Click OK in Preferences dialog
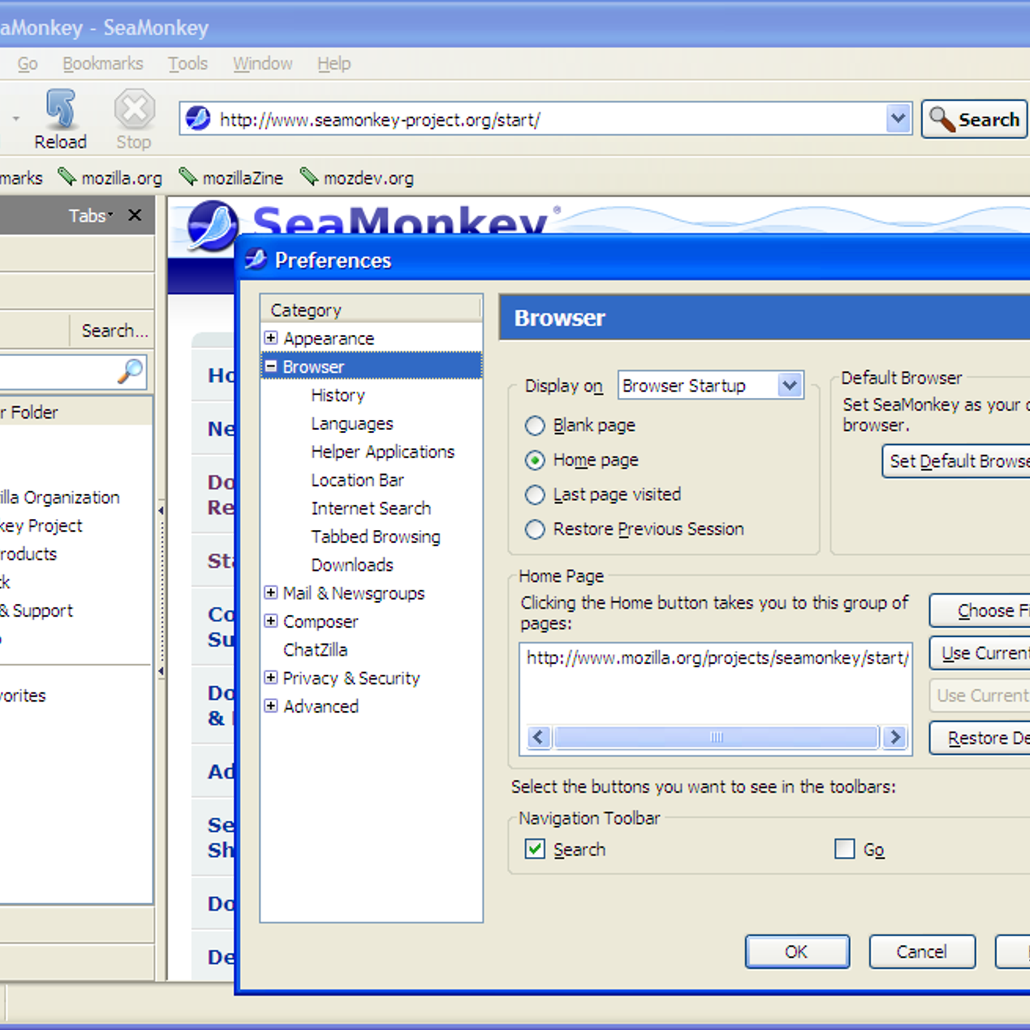Viewport: 1030px width, 1030px height. click(797, 951)
